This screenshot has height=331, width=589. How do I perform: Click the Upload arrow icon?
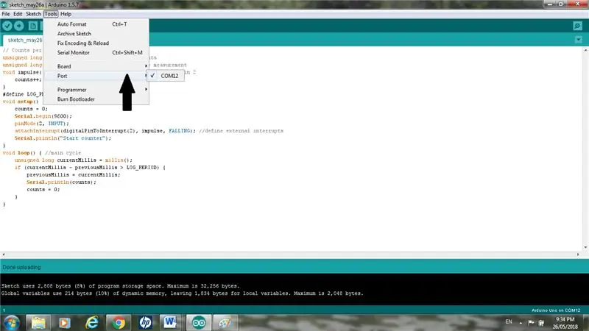pos(19,26)
